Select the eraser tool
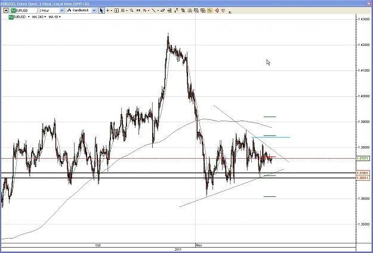Image resolution: width=373 pixels, height=253 pixels. click(x=162, y=11)
